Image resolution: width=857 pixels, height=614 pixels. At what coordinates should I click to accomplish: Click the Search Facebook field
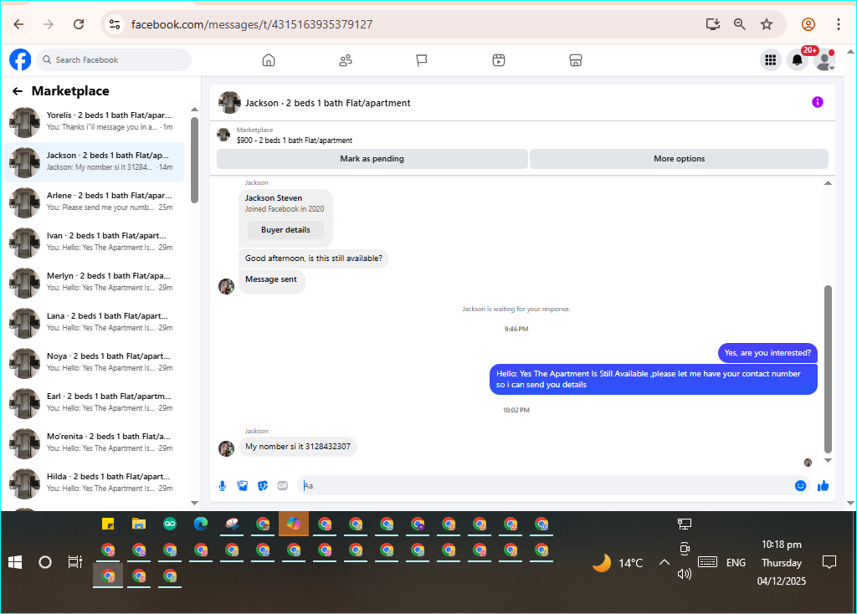tap(114, 60)
